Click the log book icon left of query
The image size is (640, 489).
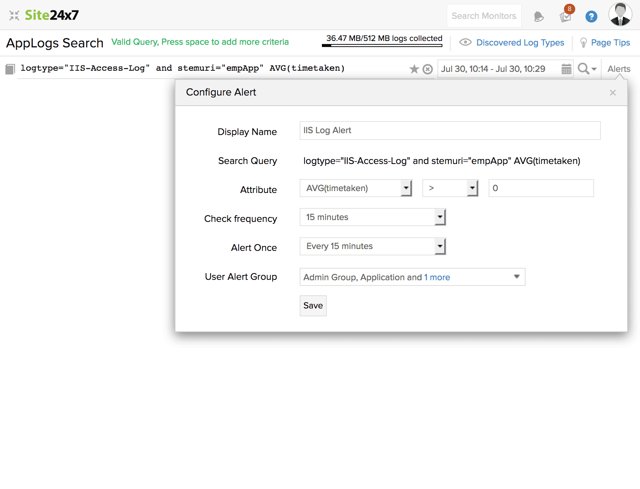(10, 69)
